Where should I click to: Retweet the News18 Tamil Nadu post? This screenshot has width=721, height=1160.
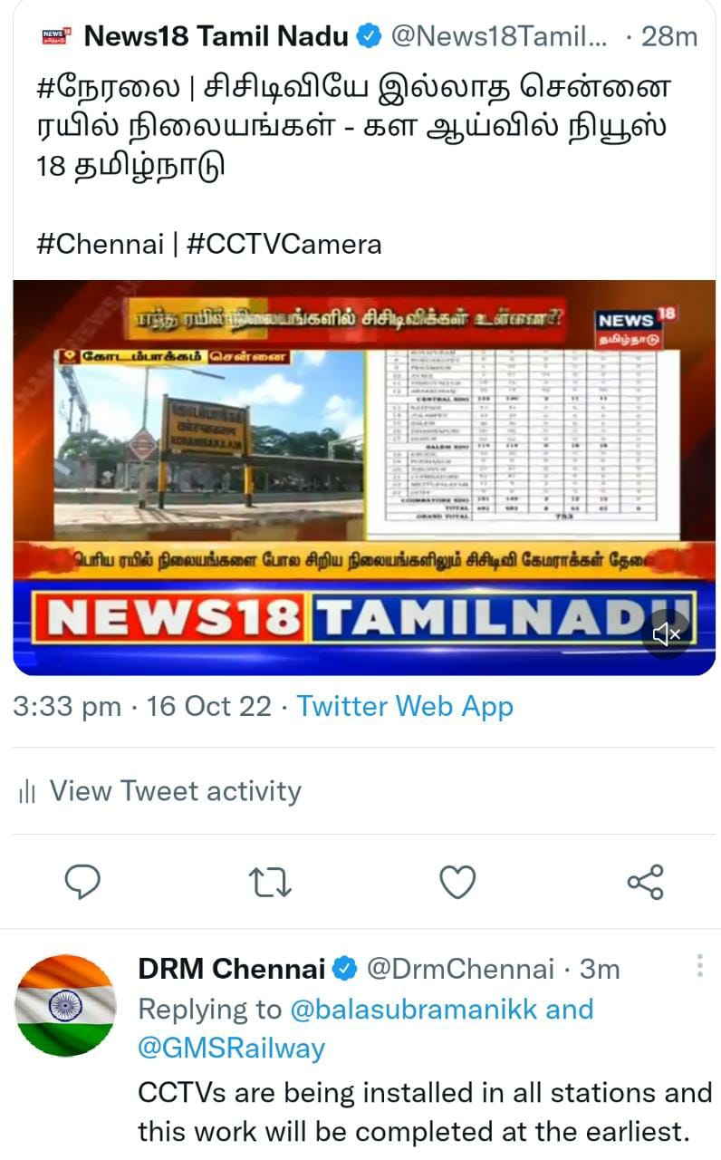pos(270,882)
